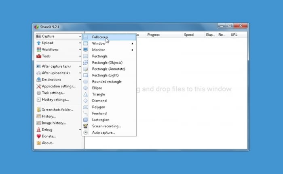
Task: Click the Donate heart icon
Action: pyautogui.click(x=39, y=136)
